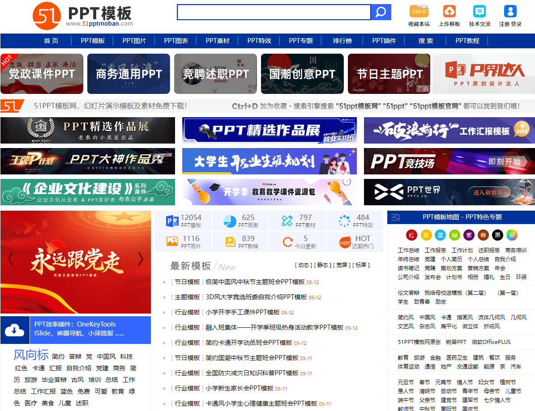535x411 pixels.
Task: Click inside the search input field
Action: pyautogui.click(x=274, y=12)
